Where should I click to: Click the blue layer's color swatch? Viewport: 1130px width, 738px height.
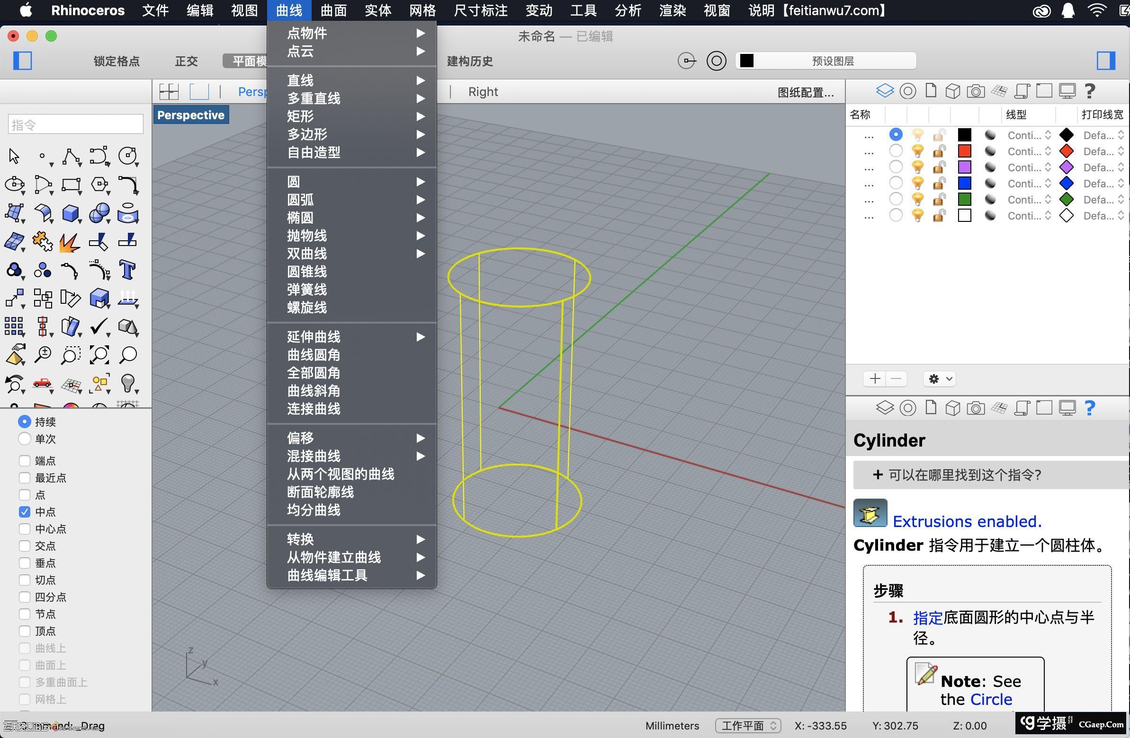965,183
